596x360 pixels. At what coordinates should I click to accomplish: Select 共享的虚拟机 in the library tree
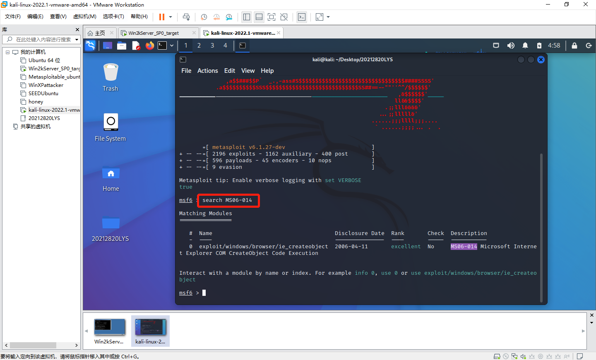point(36,127)
